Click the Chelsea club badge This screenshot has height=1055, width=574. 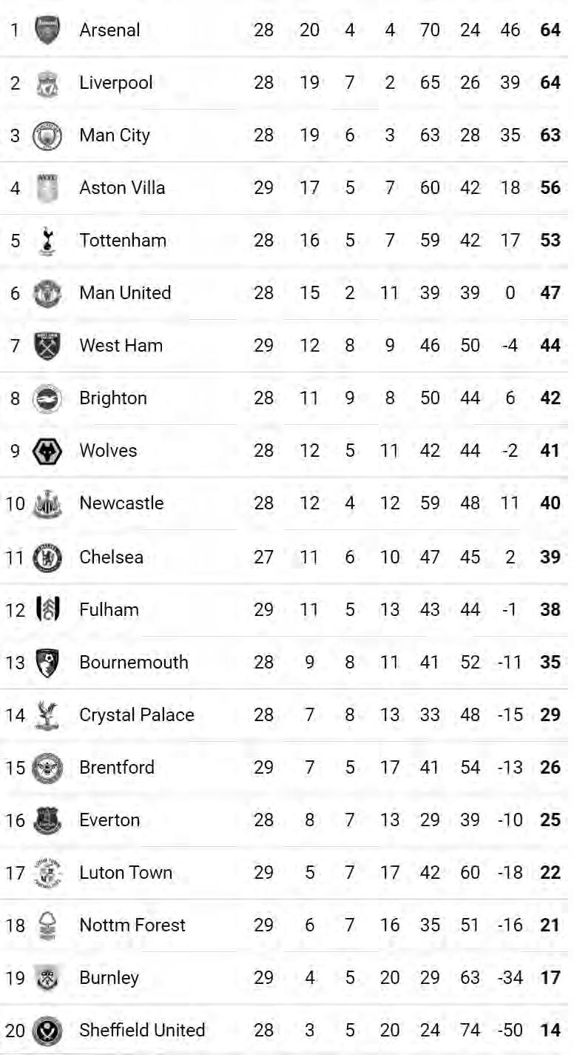[47, 557]
